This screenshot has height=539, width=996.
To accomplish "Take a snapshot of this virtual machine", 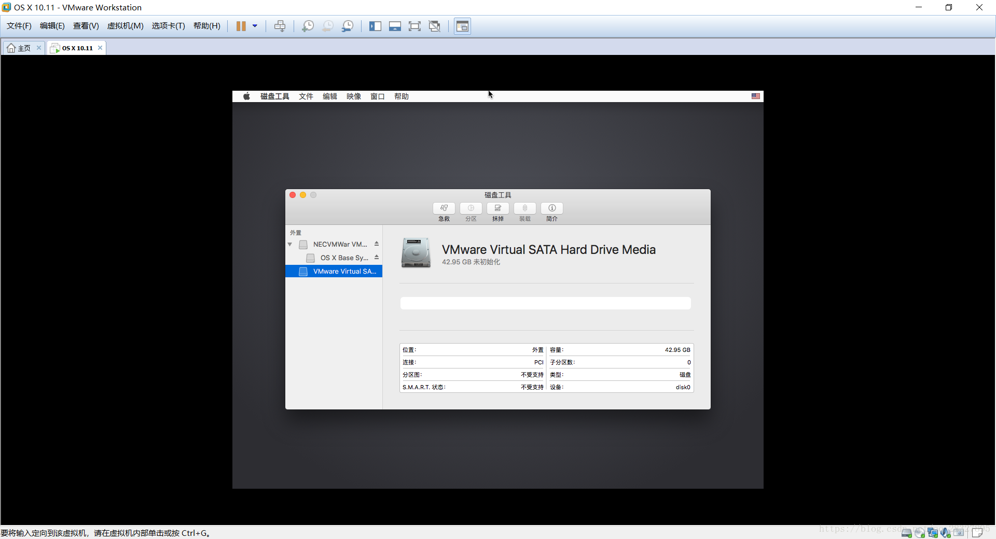I will tap(308, 26).
